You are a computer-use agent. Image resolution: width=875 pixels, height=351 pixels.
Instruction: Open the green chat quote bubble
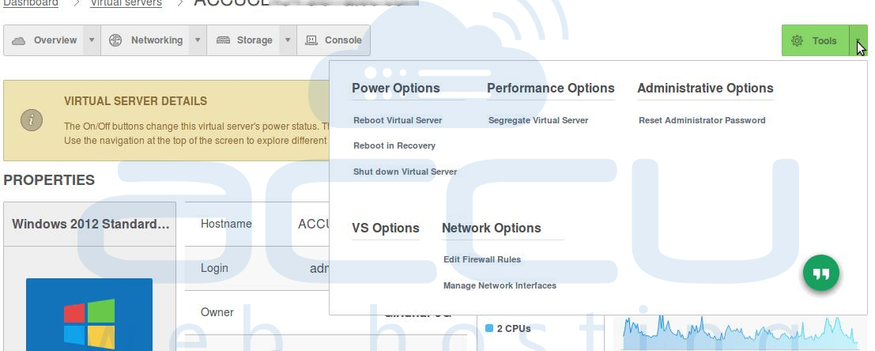[821, 274]
